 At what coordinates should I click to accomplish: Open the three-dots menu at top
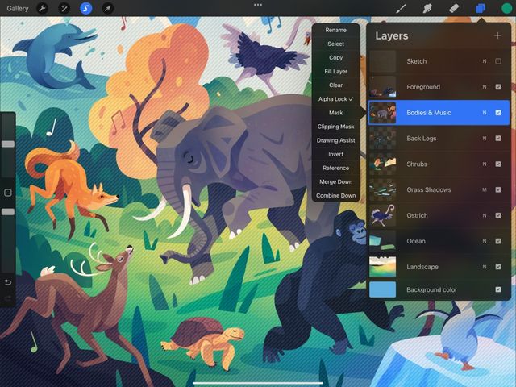(258, 5)
